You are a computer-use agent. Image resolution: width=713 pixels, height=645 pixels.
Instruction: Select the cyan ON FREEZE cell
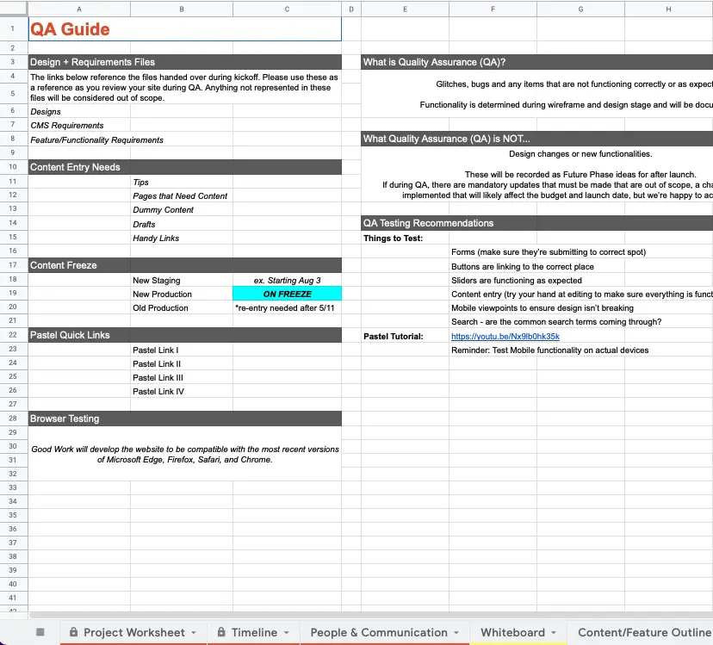tap(287, 295)
